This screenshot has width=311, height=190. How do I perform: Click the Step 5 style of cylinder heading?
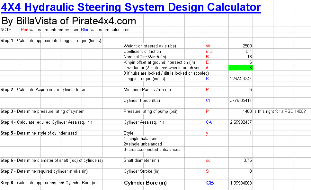coord(39,133)
